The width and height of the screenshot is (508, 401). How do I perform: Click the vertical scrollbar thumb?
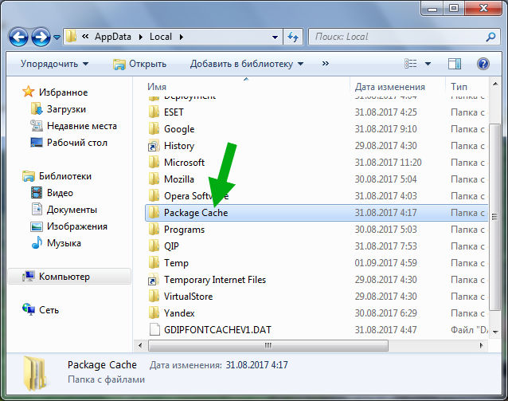click(x=494, y=217)
